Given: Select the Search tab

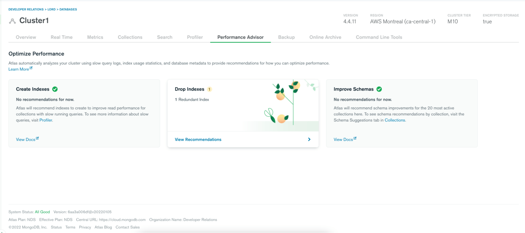Looking at the screenshot, I should click(x=165, y=37).
